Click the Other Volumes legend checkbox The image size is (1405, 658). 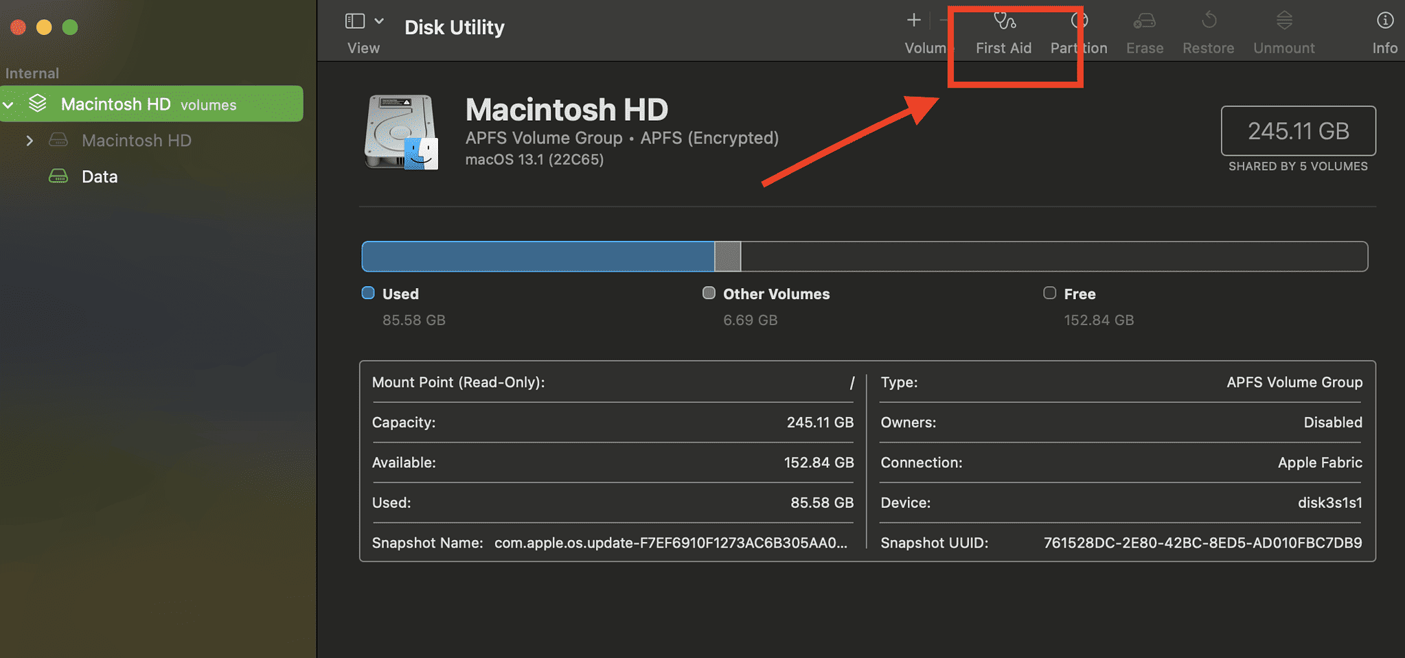[x=708, y=292]
